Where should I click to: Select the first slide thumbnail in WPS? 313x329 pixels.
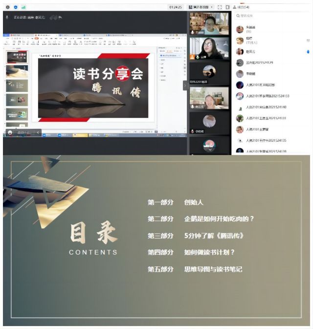17,57
